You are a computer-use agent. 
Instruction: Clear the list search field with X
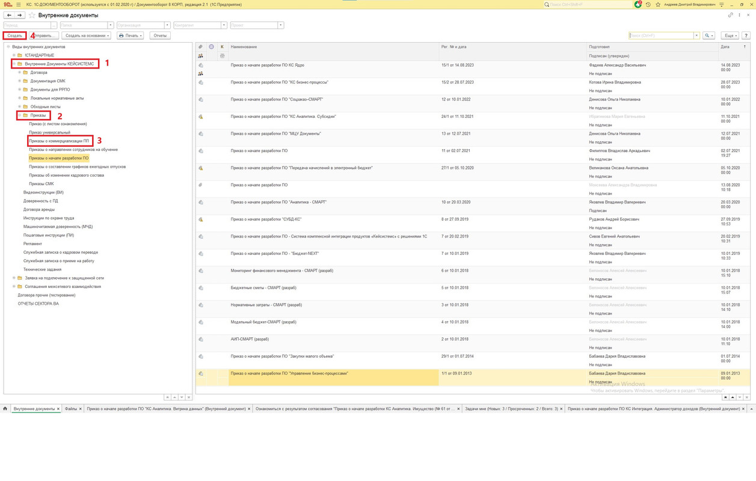696,35
